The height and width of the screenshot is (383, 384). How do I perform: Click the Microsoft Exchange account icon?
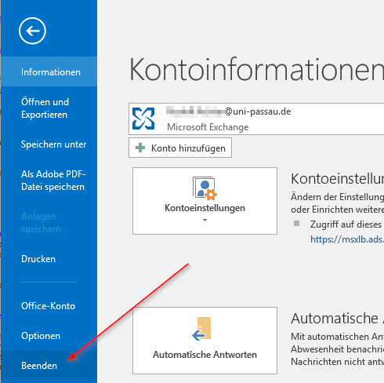tap(143, 119)
